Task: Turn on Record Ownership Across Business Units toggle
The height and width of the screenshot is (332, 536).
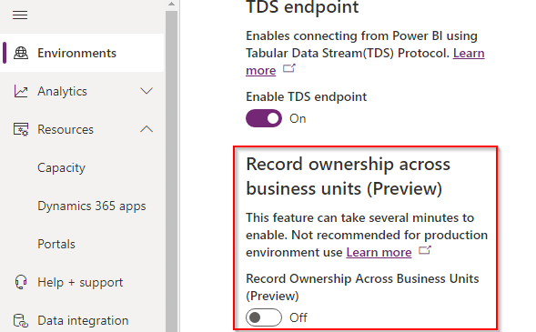Action: click(264, 317)
